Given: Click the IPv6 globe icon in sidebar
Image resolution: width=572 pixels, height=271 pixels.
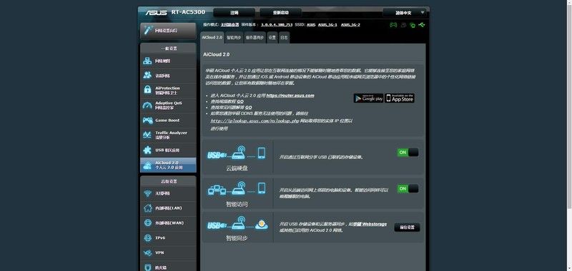Looking at the screenshot, I should tap(147, 237).
